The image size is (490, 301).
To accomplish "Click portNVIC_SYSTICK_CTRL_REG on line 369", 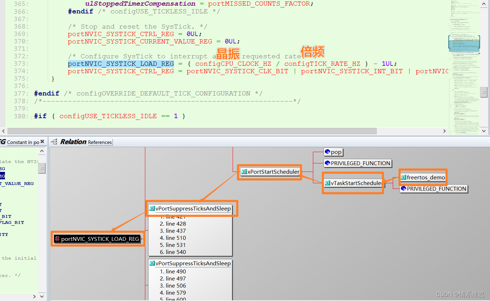I will 121,34.
